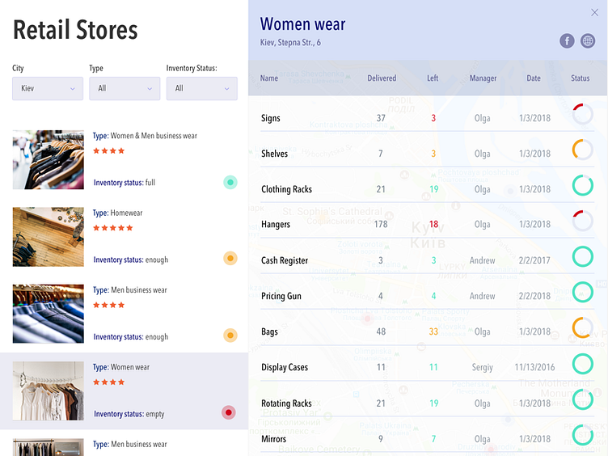
Task: Click date 11/13/2016 in Display Cases row
Action: [x=534, y=367]
